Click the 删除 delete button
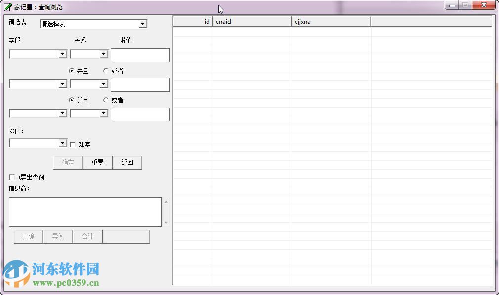 [x=28, y=236]
